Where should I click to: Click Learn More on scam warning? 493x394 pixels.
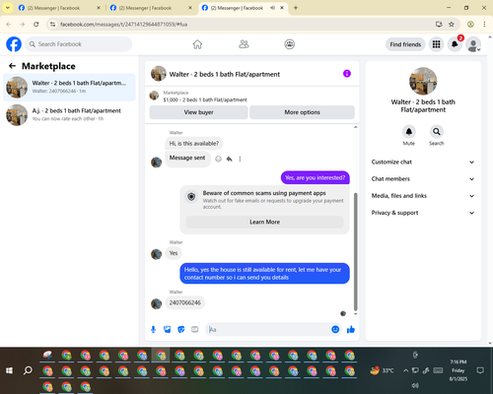point(264,222)
